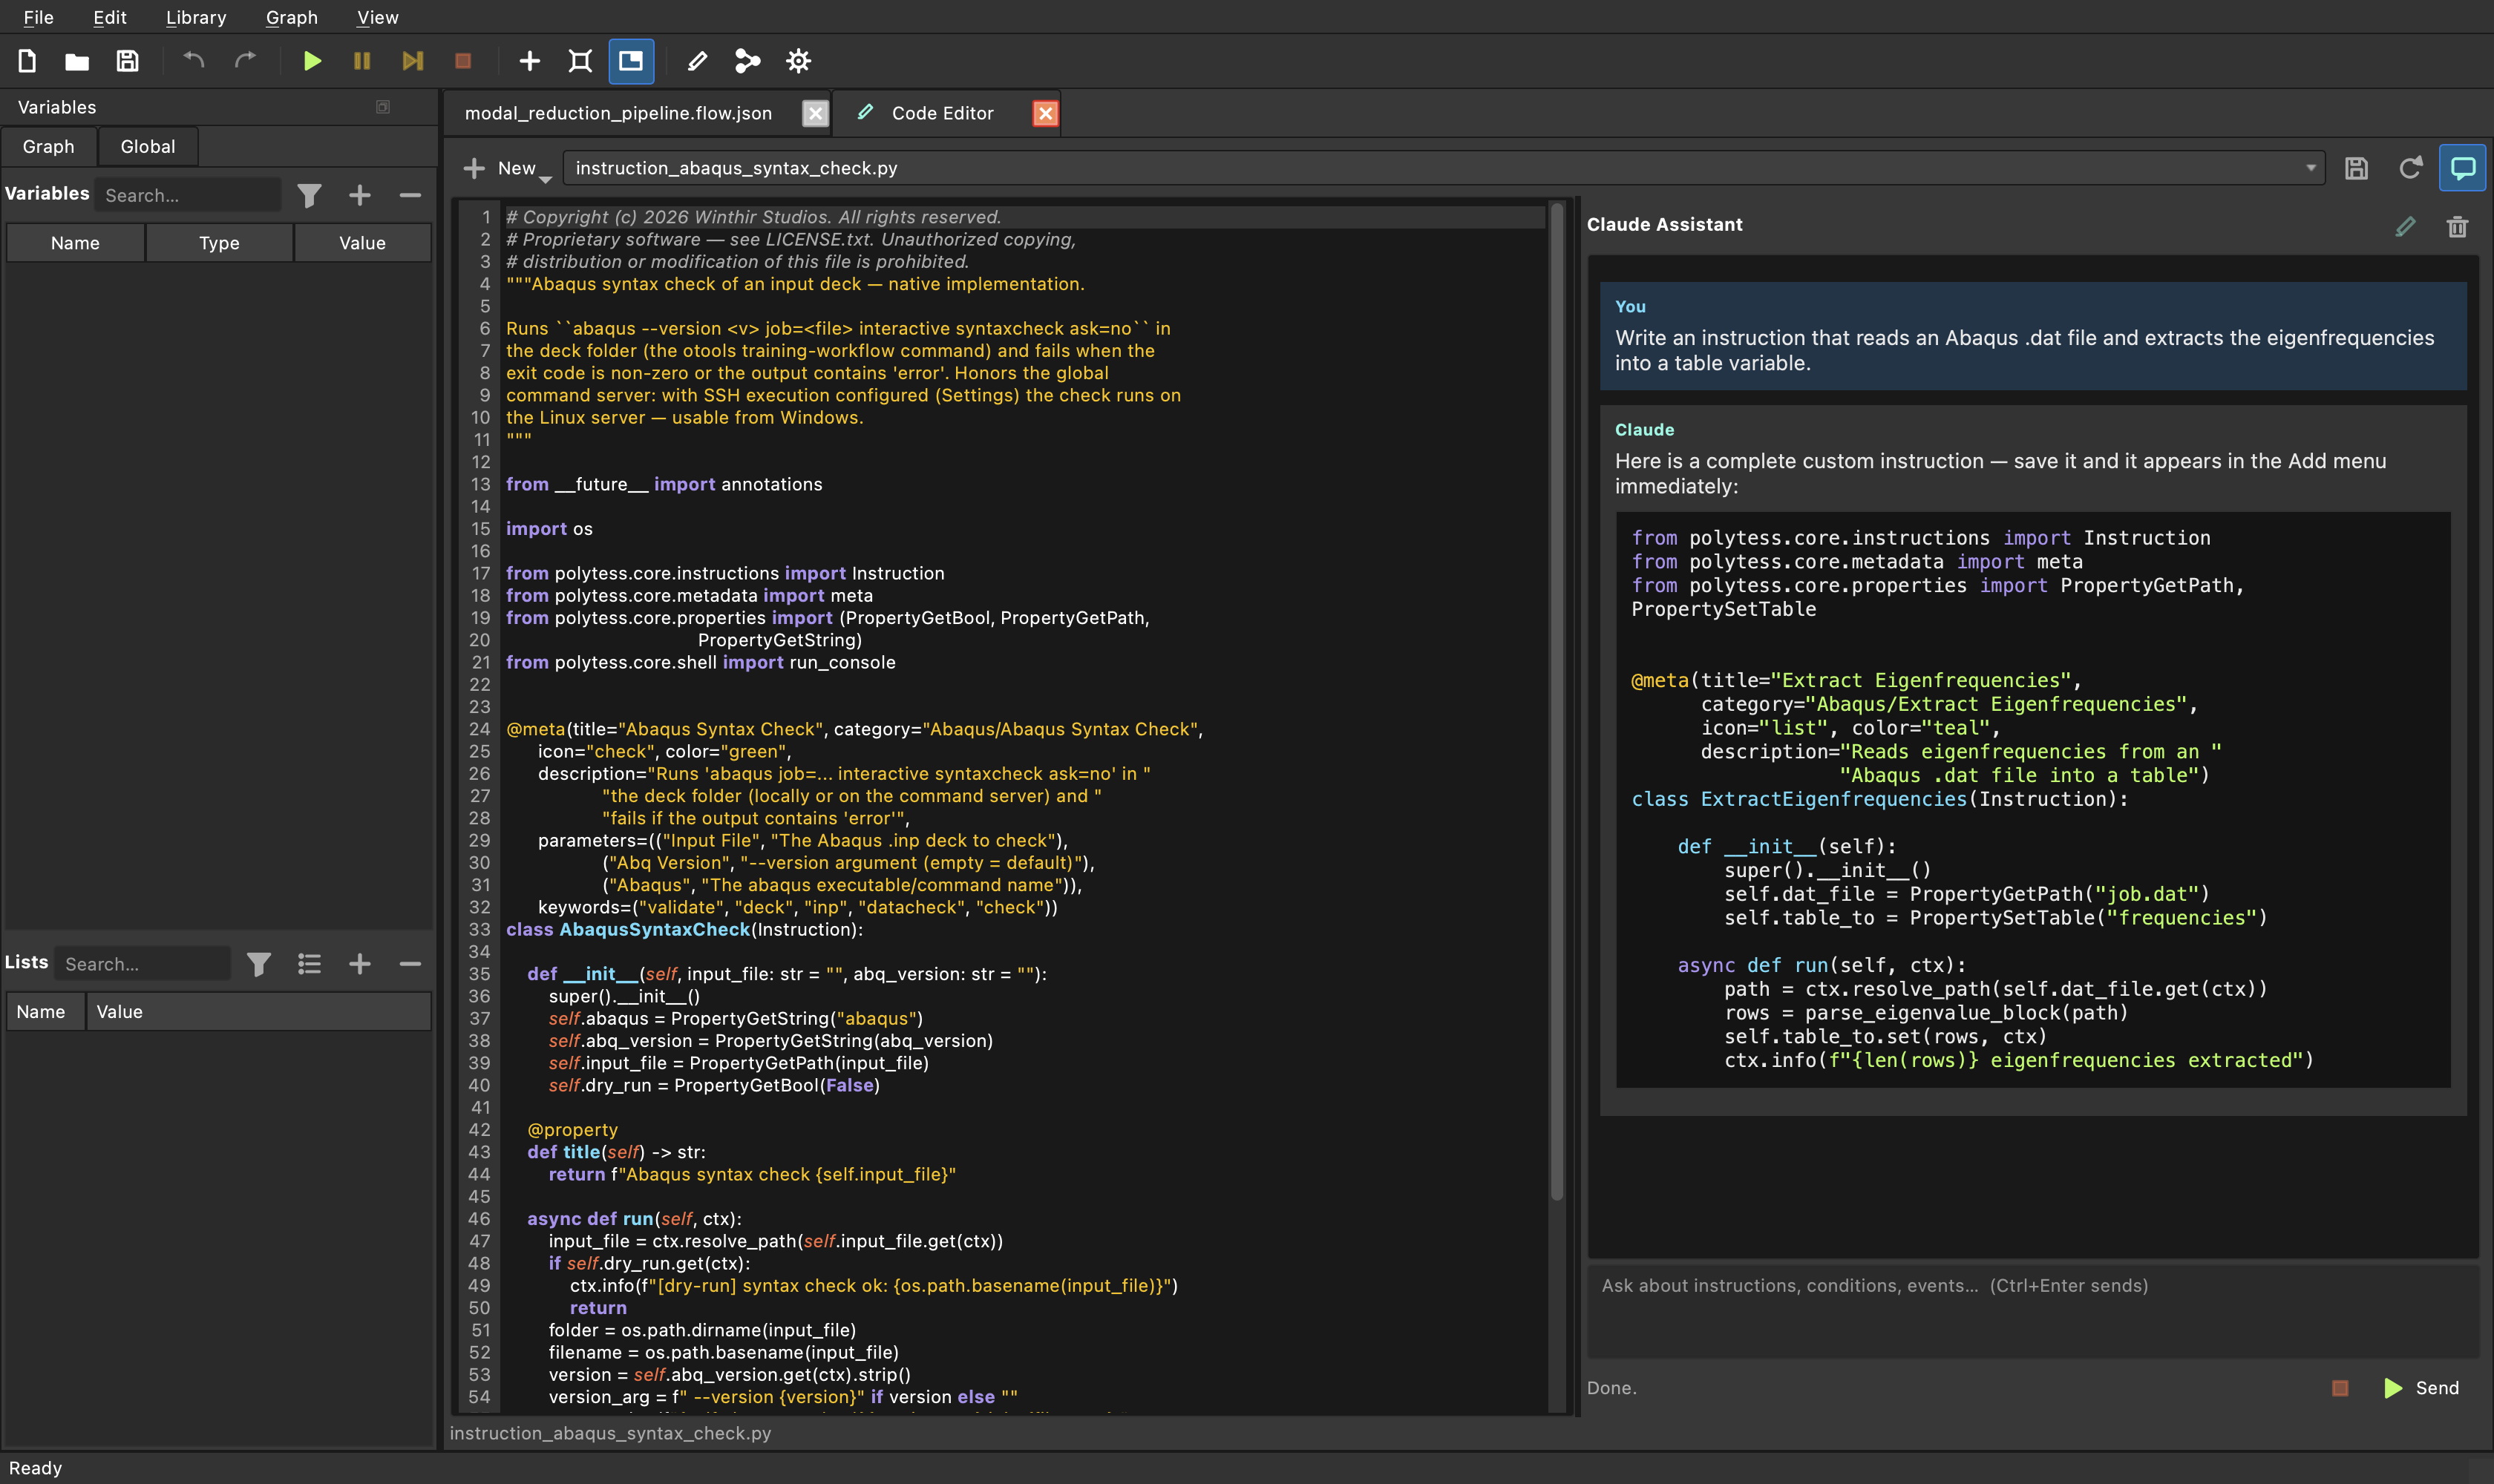The image size is (2494, 1484).
Task: Send the message to Claude
Action: click(2422, 1388)
